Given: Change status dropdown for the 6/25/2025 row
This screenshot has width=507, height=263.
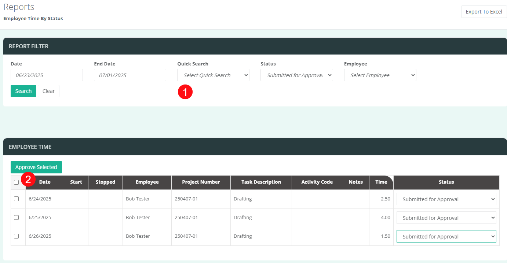Looking at the screenshot, I should pyautogui.click(x=446, y=218).
